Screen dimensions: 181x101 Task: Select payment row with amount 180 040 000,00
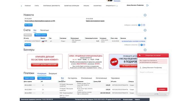pyautogui.click(x=79, y=93)
